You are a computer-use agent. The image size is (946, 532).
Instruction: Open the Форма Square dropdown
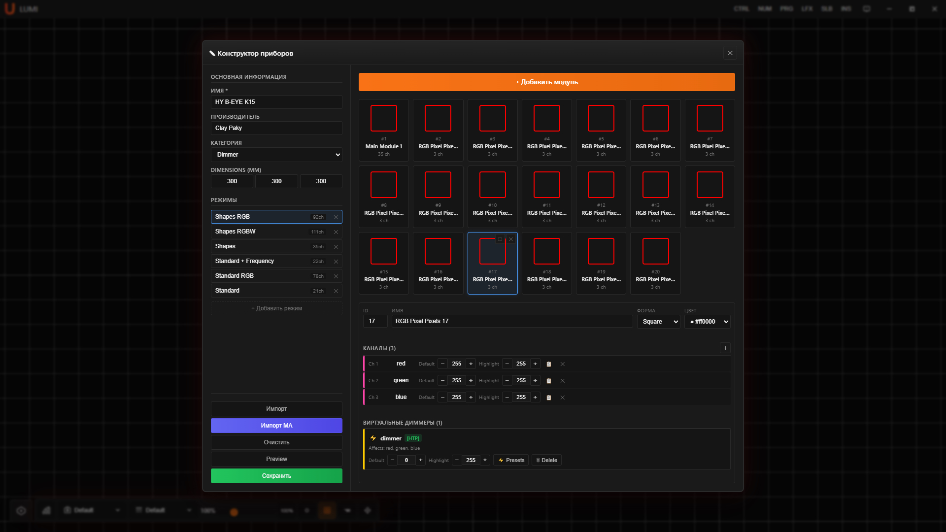(658, 322)
